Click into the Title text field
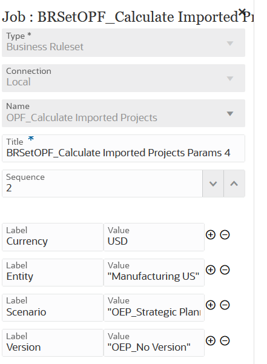Image resolution: width=267 pixels, height=364 pixels. click(x=124, y=148)
